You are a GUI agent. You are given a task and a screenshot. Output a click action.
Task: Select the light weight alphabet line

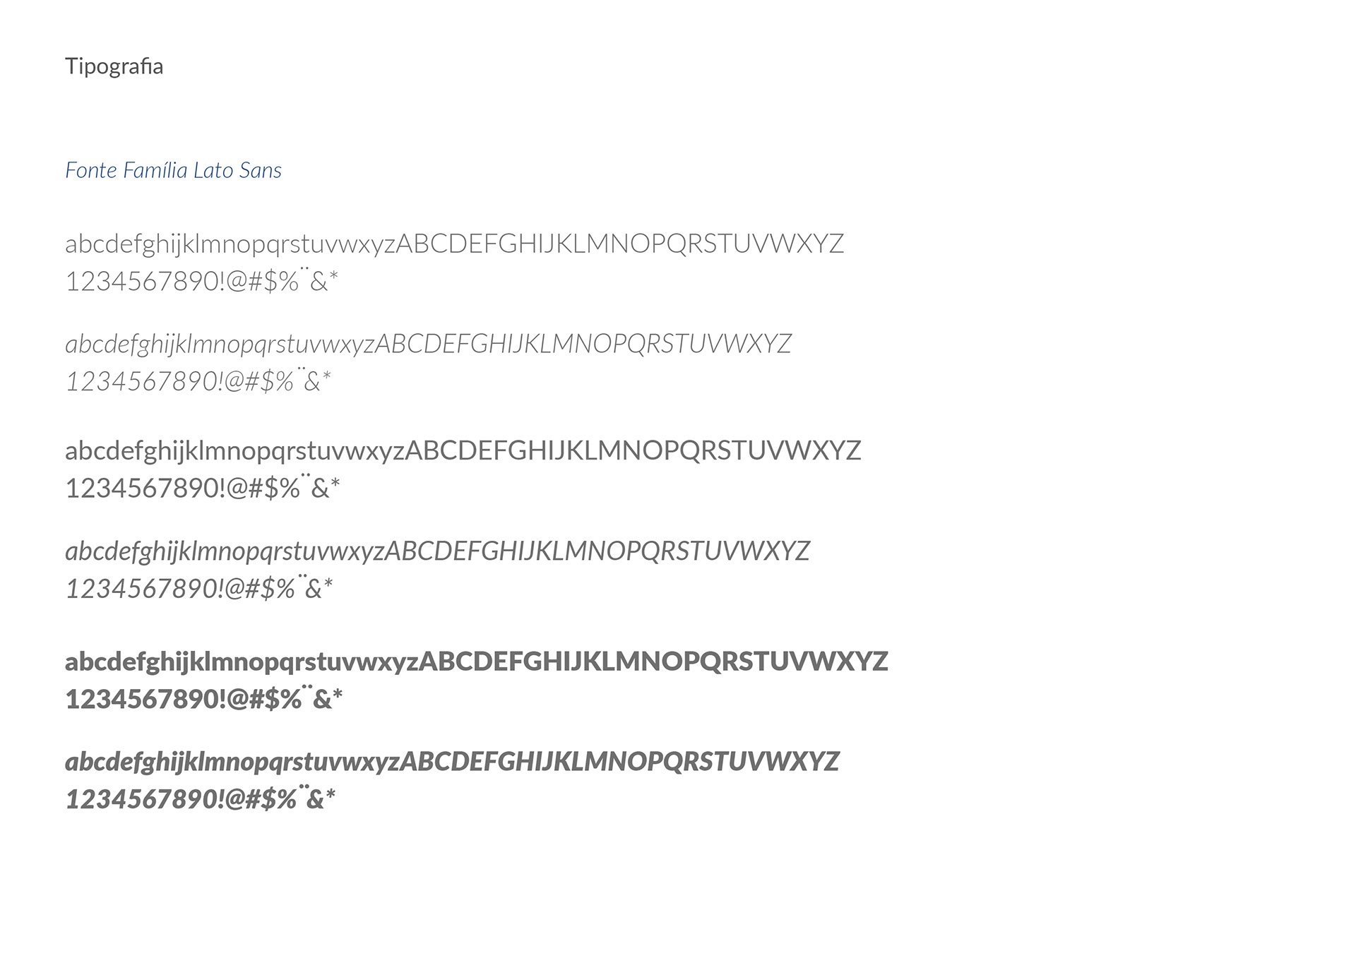click(454, 244)
